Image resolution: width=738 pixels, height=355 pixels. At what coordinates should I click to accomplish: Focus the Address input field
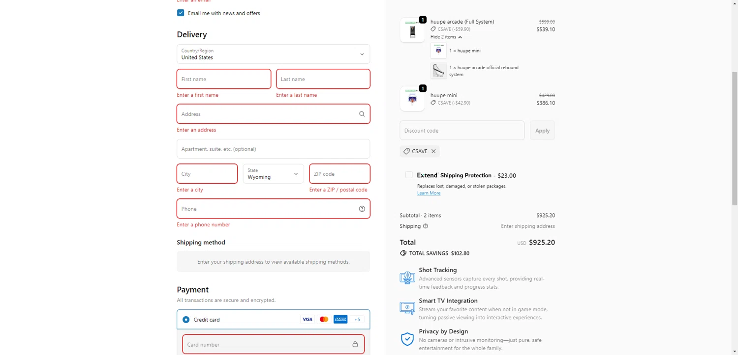[x=273, y=114]
